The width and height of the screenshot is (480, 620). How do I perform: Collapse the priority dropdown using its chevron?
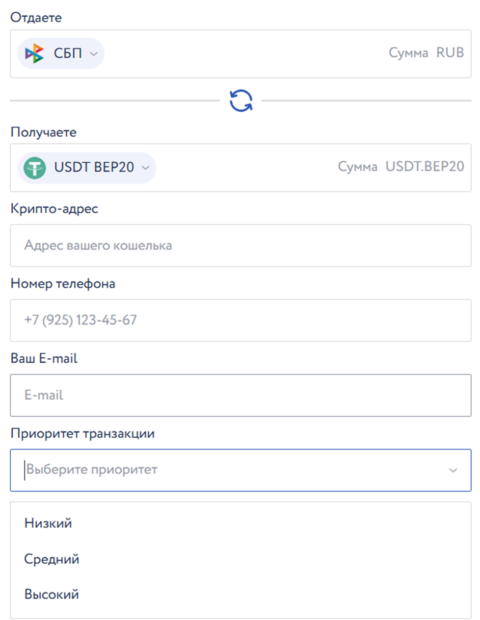coord(453,470)
